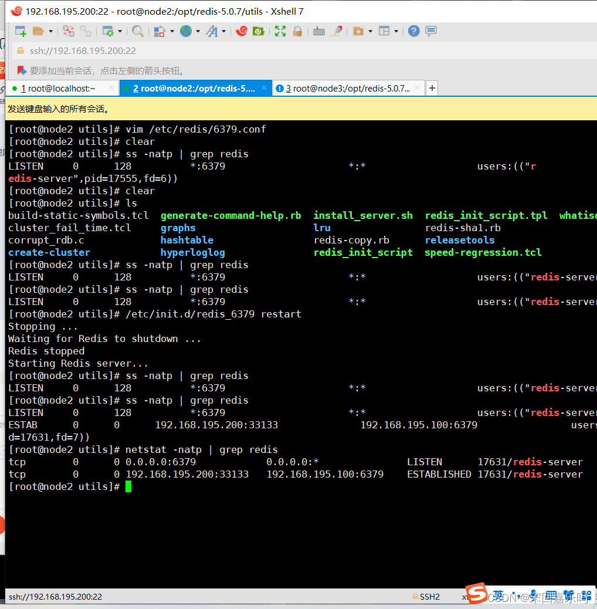Click 'Starting Redis server...' line
Image resolution: width=597 pixels, height=609 pixels.
[x=78, y=363]
